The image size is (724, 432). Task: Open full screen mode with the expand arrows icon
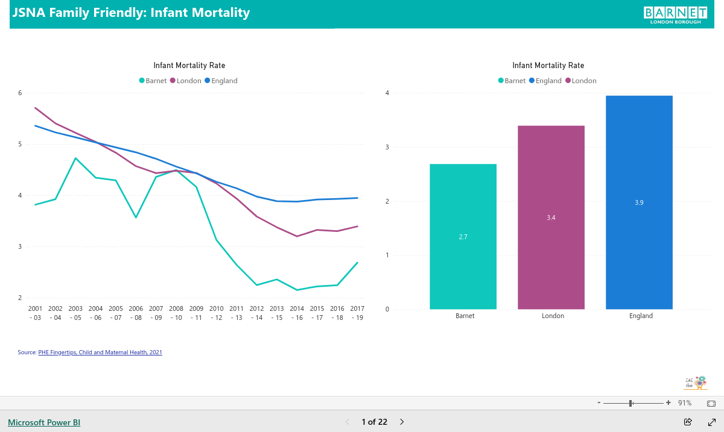[x=711, y=422]
